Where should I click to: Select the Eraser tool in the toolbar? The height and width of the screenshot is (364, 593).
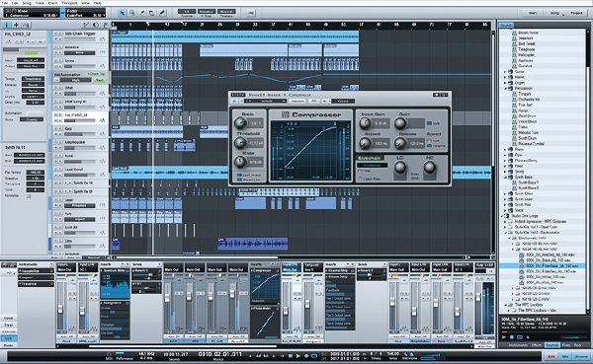[x=152, y=13]
